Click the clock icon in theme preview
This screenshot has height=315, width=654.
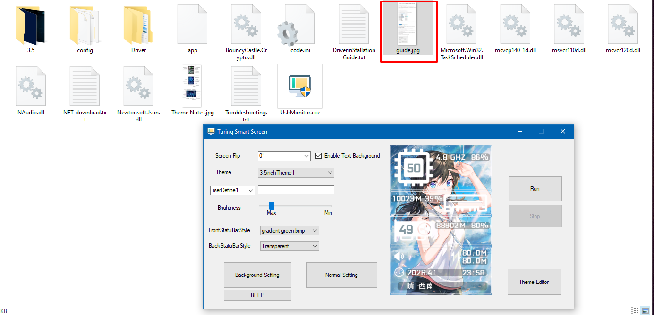click(x=399, y=272)
